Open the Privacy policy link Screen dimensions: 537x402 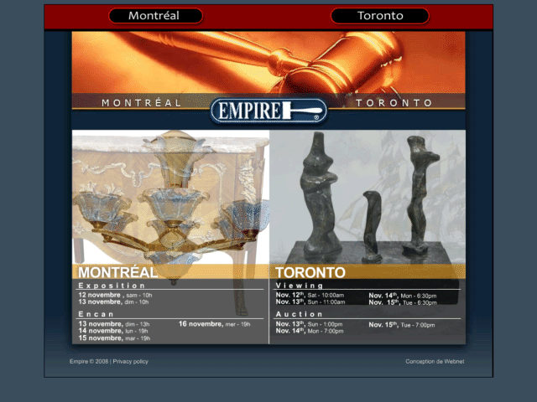(131, 361)
